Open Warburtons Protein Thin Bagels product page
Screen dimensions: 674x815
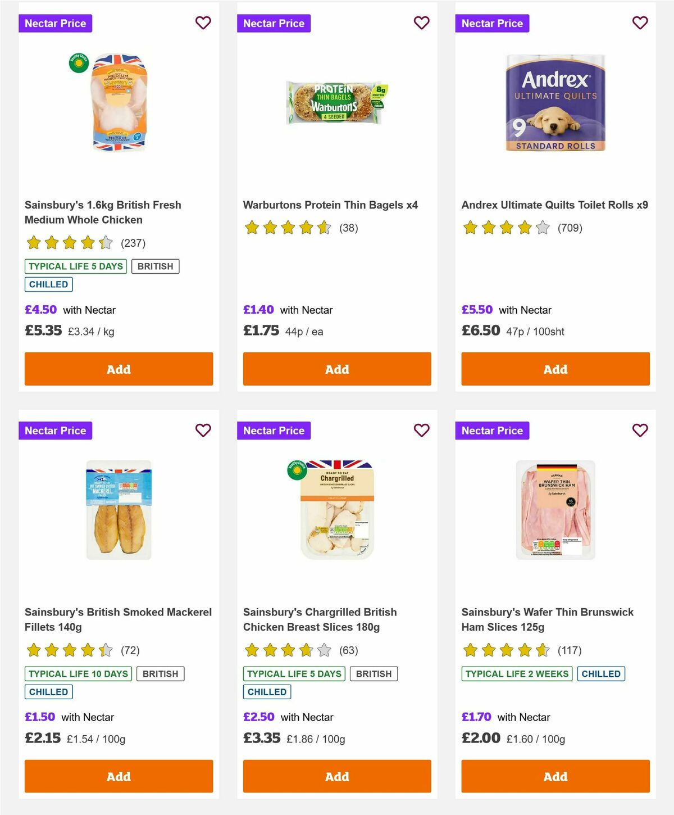[x=330, y=205]
